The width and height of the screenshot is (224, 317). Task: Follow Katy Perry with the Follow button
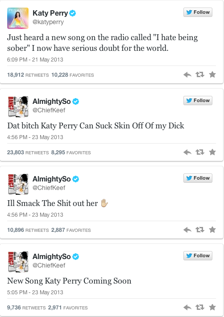pyautogui.click(x=198, y=12)
